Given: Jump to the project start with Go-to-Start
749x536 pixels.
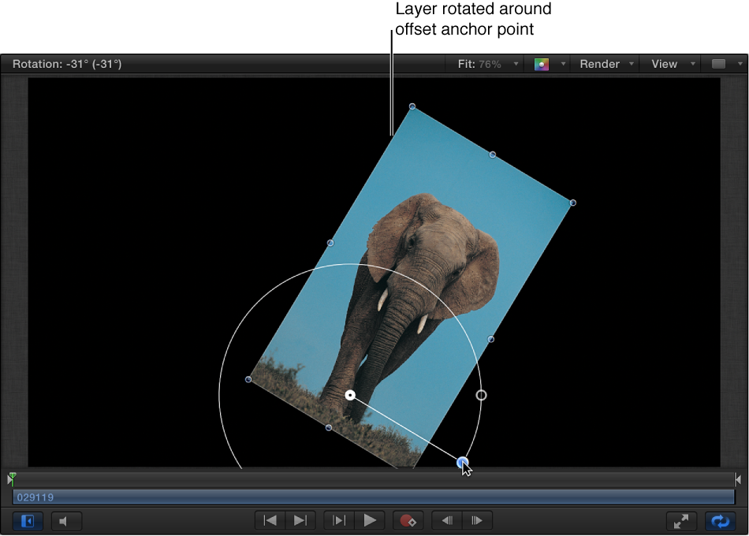Looking at the screenshot, I should (269, 520).
